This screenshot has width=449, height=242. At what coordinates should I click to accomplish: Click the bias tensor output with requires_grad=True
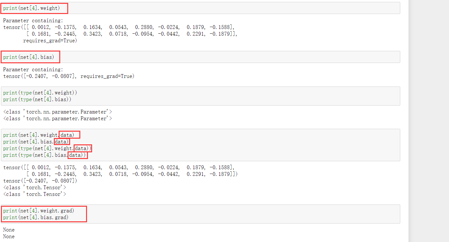tap(69, 76)
